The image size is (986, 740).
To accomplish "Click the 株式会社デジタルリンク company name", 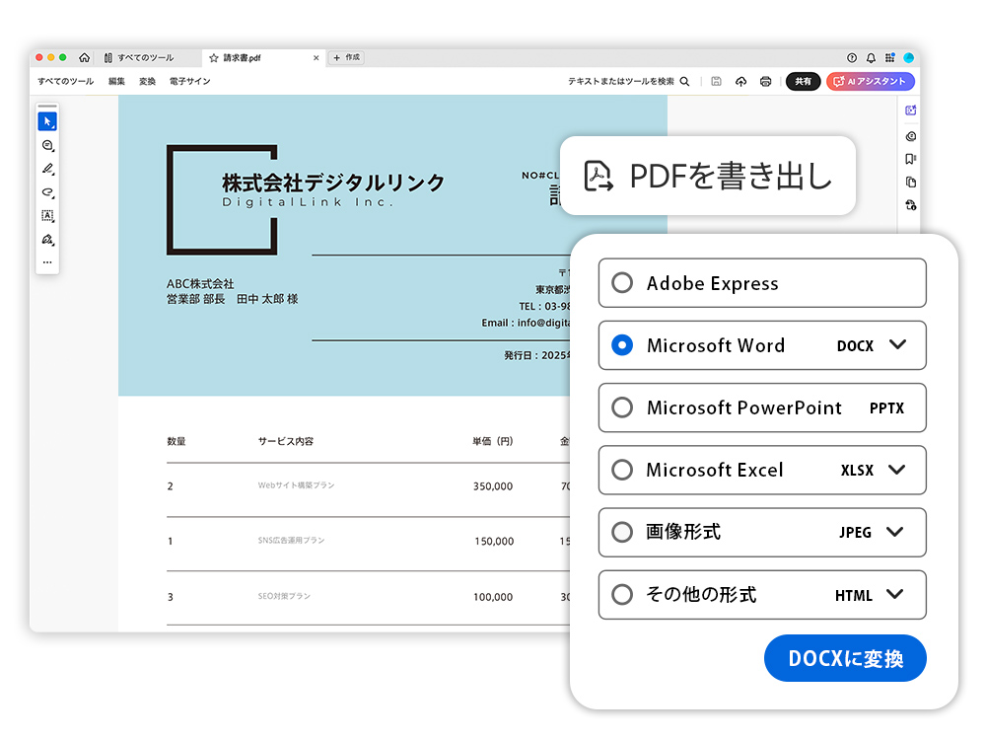I will click(x=333, y=183).
